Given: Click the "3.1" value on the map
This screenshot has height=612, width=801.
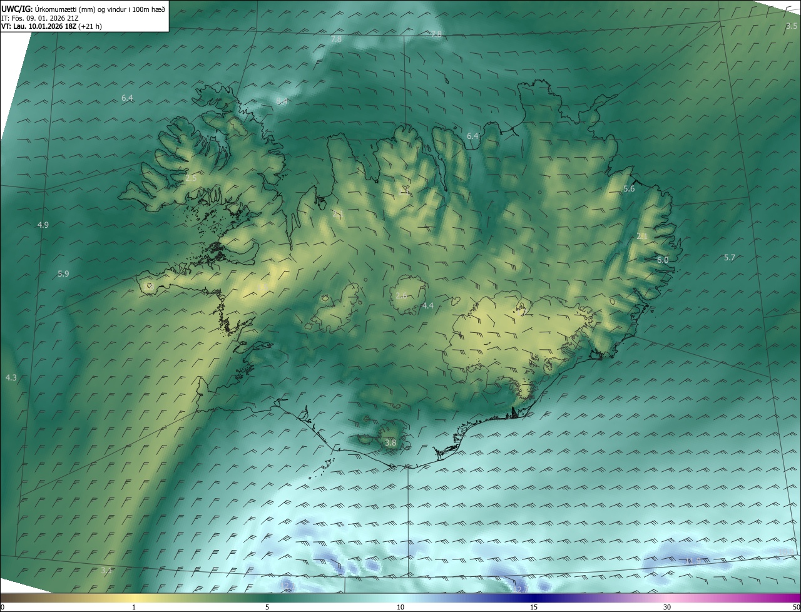Looking at the screenshot, I should point(106,571).
